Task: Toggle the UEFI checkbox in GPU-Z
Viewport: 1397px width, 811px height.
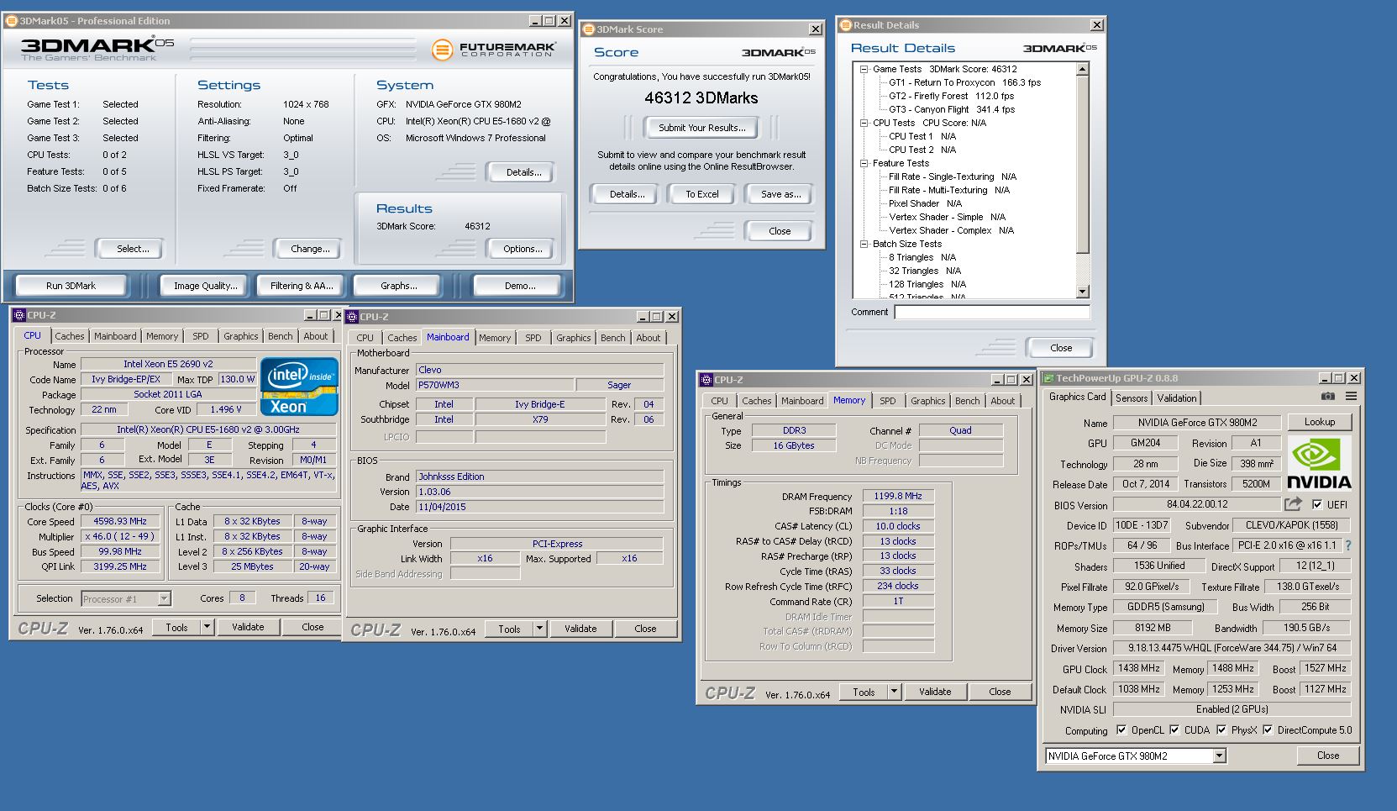Action: (1317, 504)
